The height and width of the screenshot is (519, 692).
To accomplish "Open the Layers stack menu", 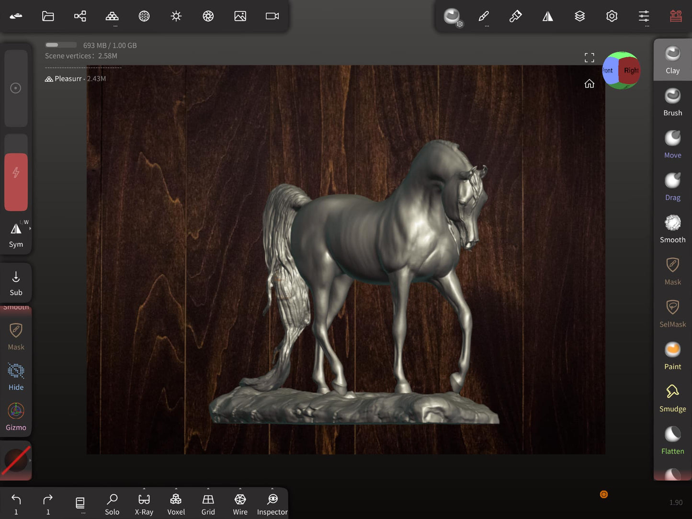I will 580,16.
